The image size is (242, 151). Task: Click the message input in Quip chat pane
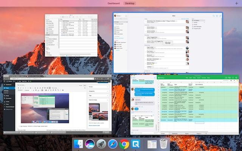pyautogui.click(x=144, y=133)
